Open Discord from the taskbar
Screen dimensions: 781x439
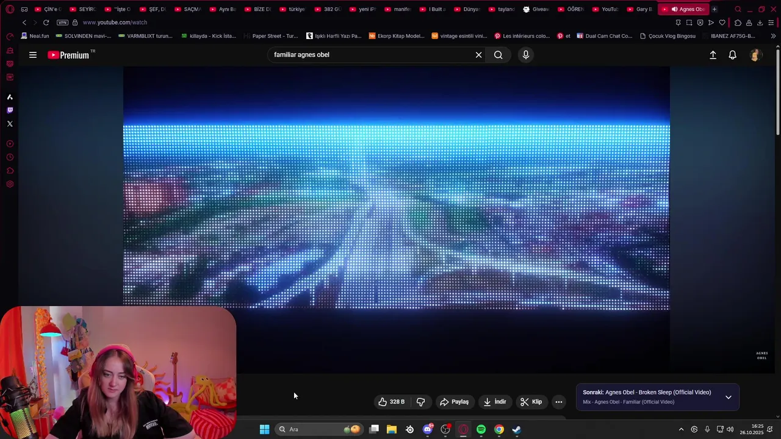tap(428, 429)
